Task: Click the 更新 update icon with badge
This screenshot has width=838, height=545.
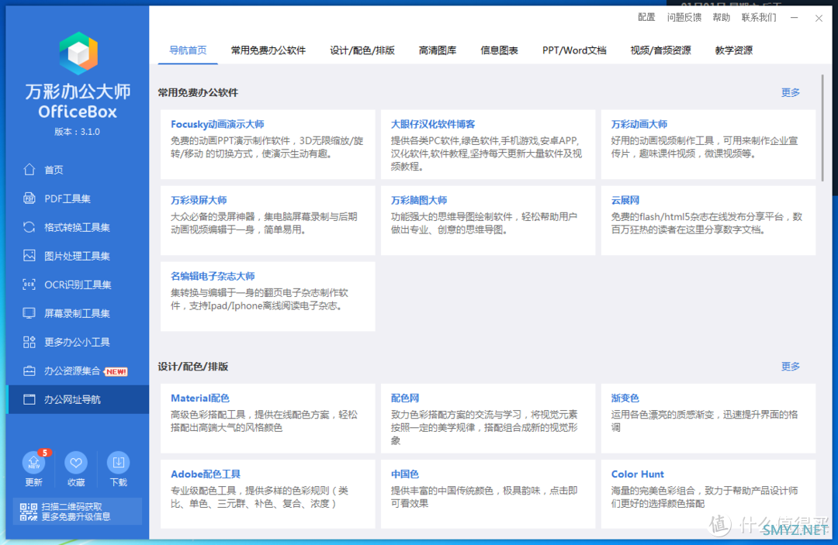Action: [33, 462]
